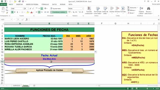Toggle right text alignment

pyautogui.click(x=42, y=12)
